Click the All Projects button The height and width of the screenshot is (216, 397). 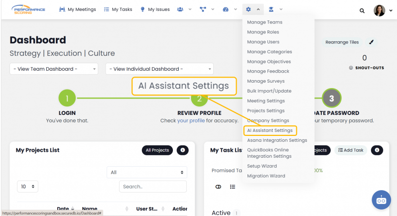(x=157, y=150)
